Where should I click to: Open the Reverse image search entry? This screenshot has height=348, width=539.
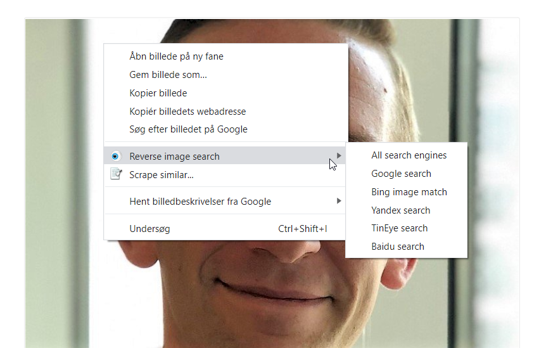[x=225, y=156]
